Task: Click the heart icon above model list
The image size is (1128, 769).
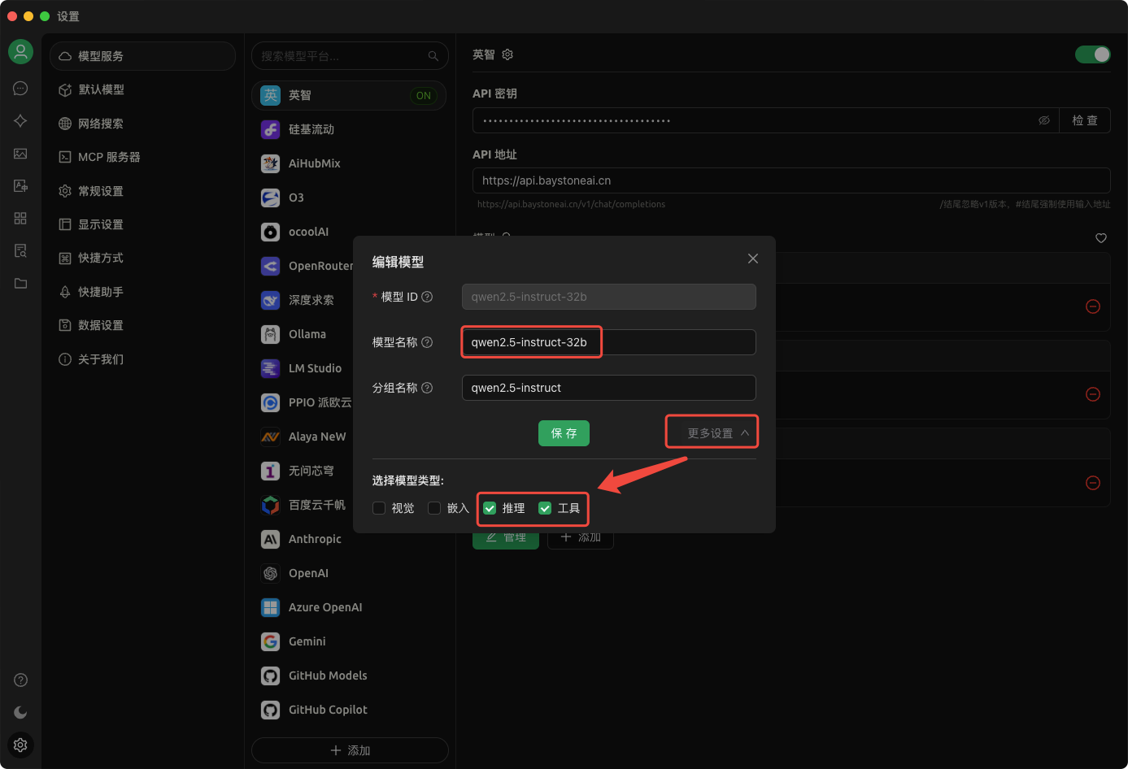Action: [x=1101, y=238]
